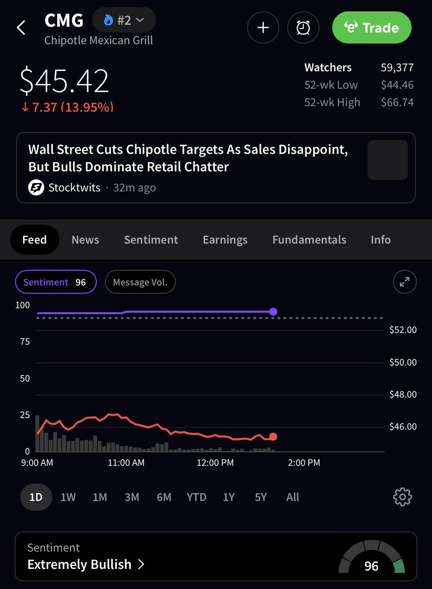Tap the sentiment gauge showing 96
The height and width of the screenshot is (589, 432).
pos(372,557)
